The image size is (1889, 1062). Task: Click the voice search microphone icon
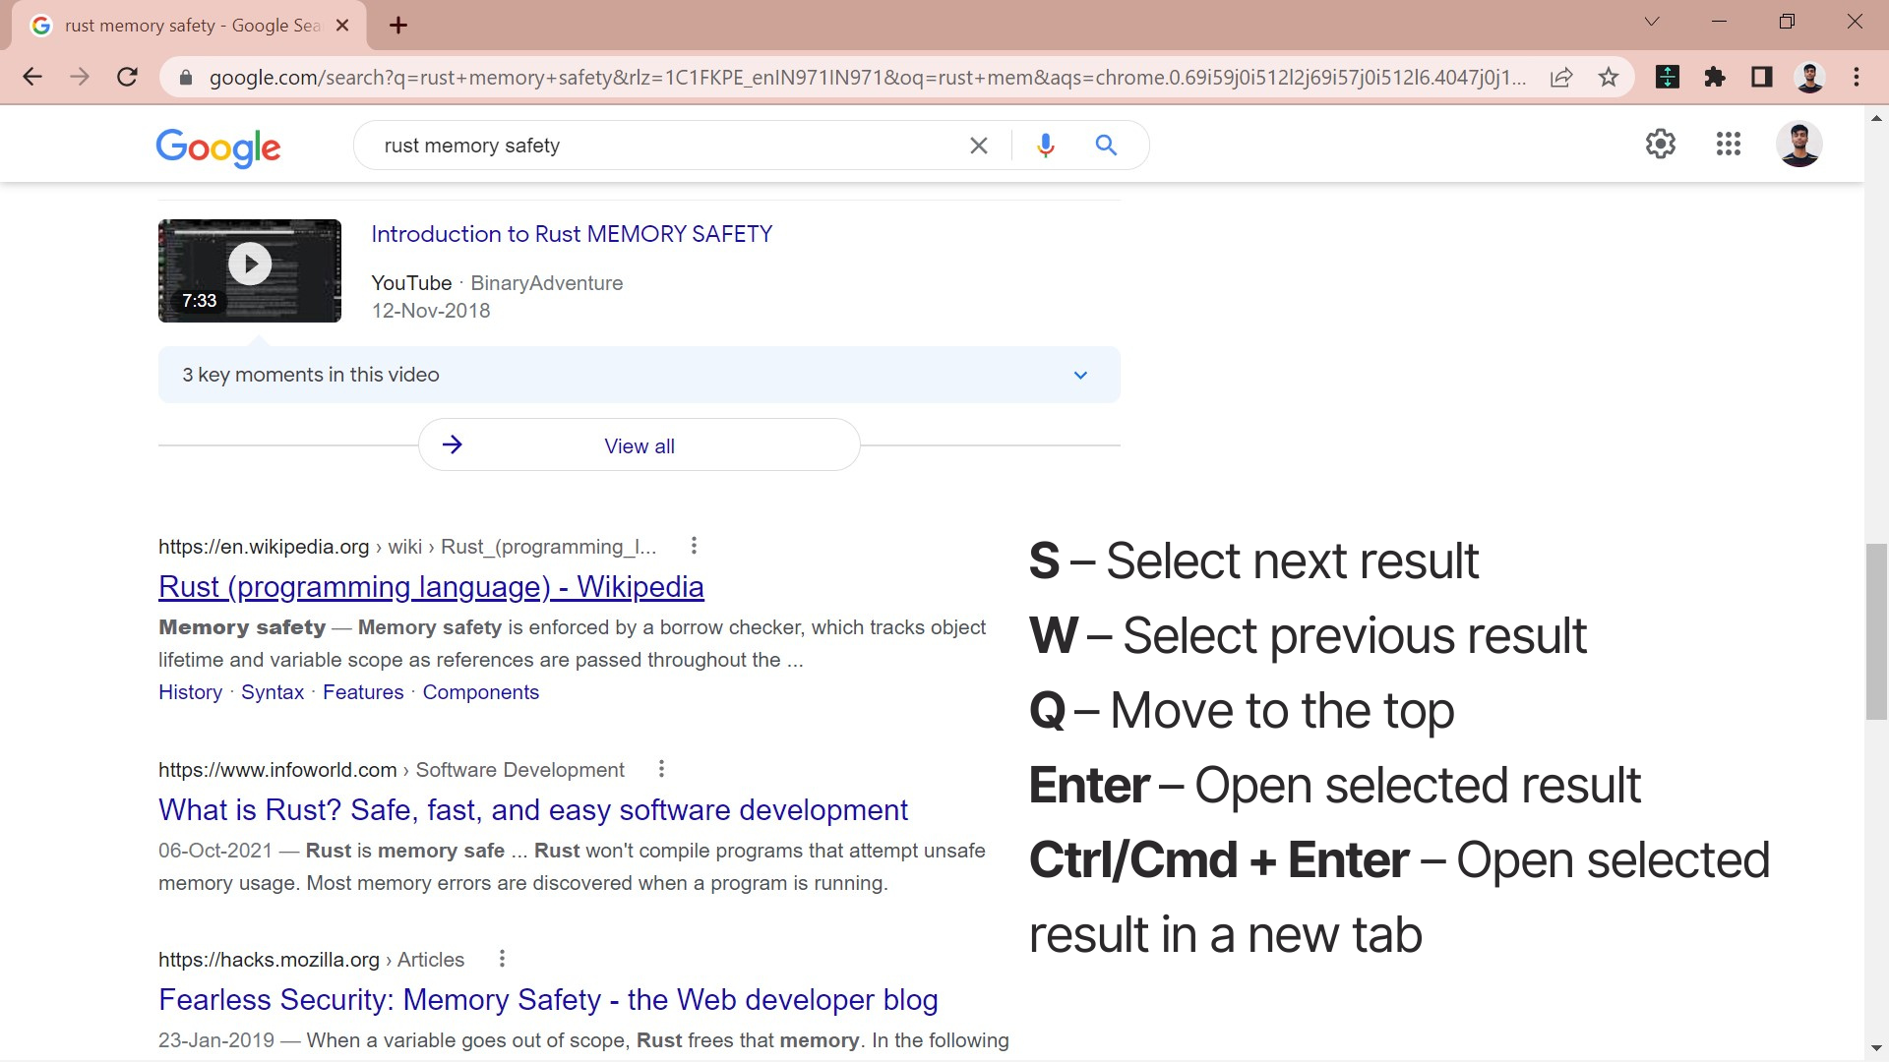click(x=1045, y=146)
